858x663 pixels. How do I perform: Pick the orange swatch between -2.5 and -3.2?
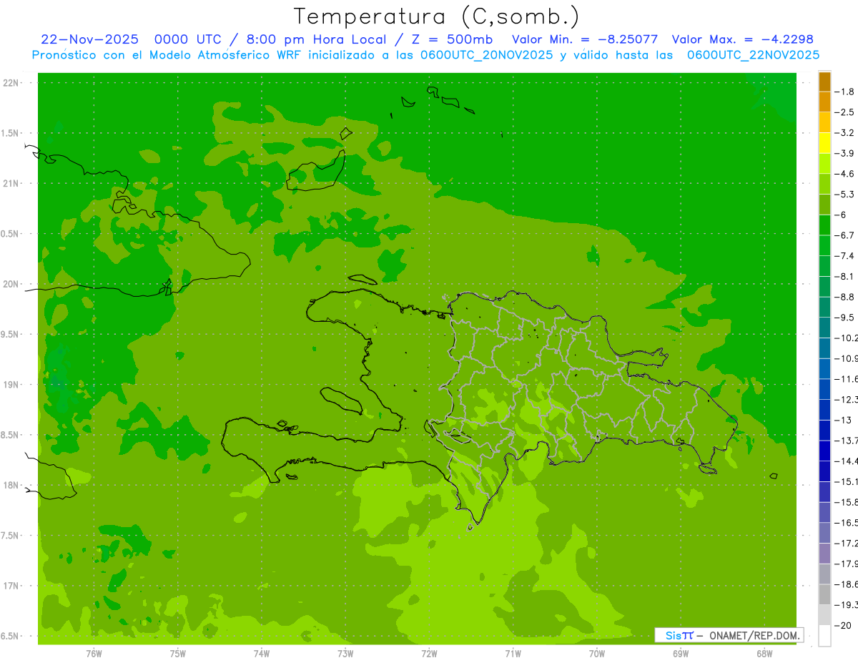point(824,122)
